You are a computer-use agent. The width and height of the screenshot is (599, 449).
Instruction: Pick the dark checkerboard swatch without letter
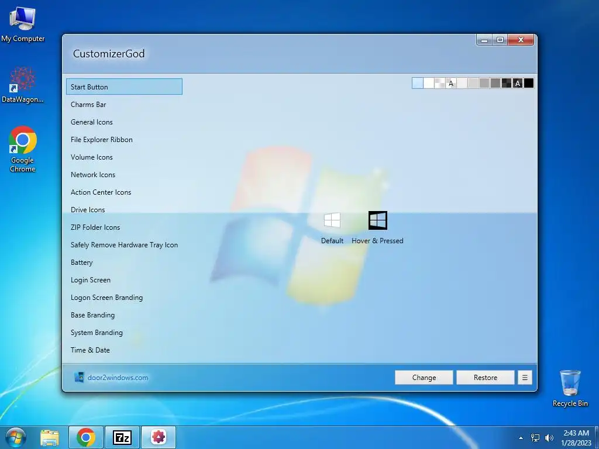pyautogui.click(x=507, y=83)
